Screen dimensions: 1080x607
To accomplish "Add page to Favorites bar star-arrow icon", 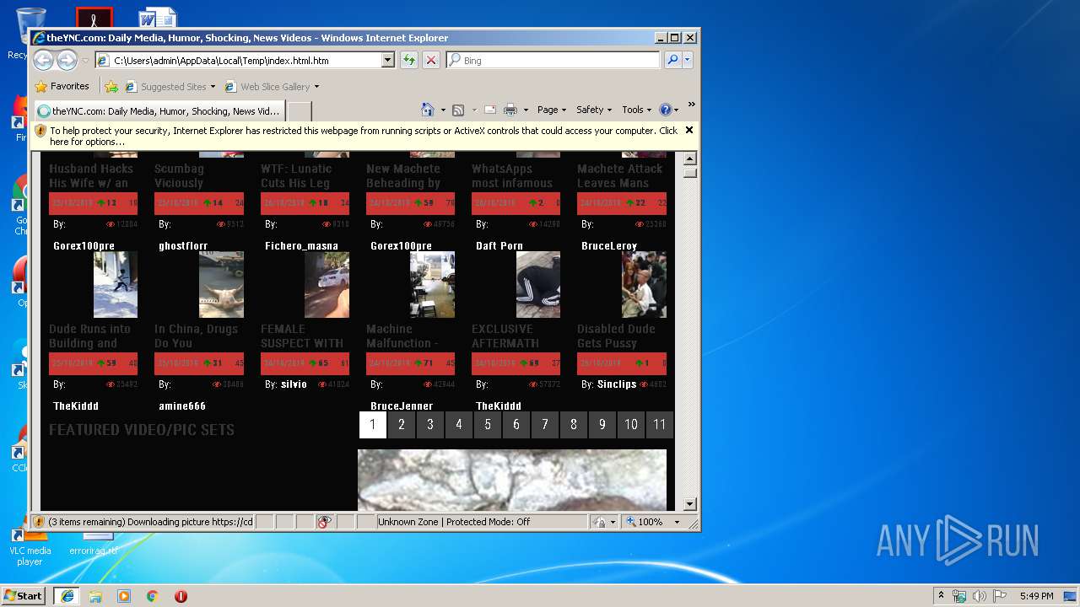I will 111,86.
